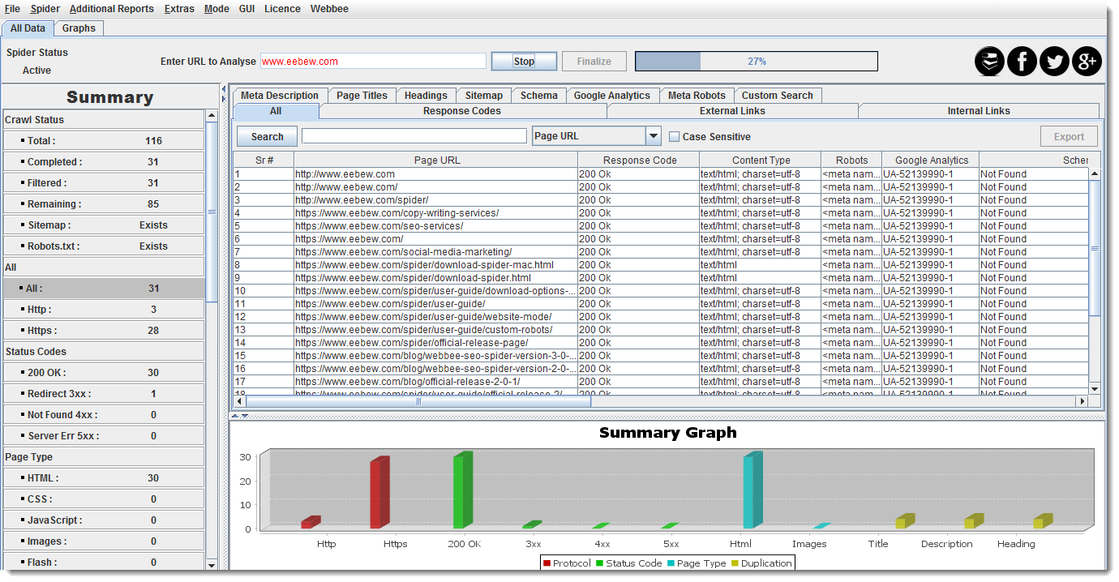Viewport: 1119px width, 582px height.
Task: Open the Extras menu
Action: click(179, 9)
